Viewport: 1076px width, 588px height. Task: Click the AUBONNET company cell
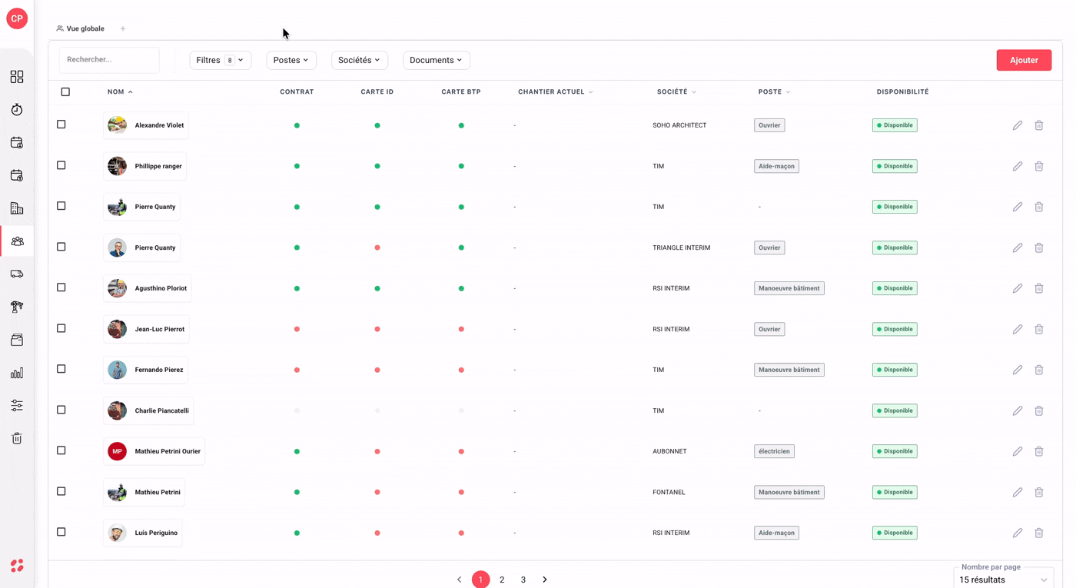coord(669,451)
